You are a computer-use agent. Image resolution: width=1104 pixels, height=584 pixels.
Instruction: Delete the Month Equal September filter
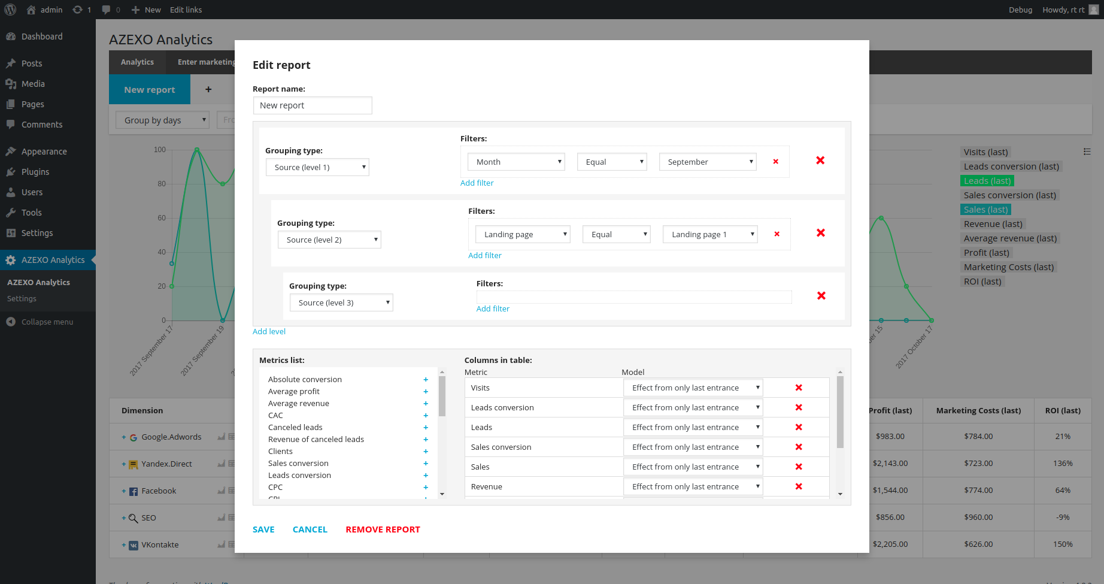[x=775, y=162]
